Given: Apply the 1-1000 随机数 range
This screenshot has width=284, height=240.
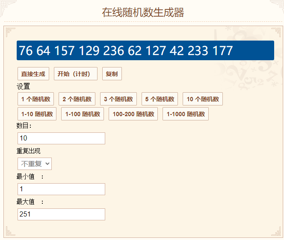Looking at the screenshot, I should (186, 114).
